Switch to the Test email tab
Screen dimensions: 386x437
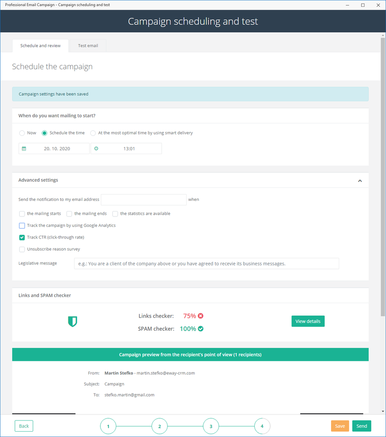coord(88,46)
